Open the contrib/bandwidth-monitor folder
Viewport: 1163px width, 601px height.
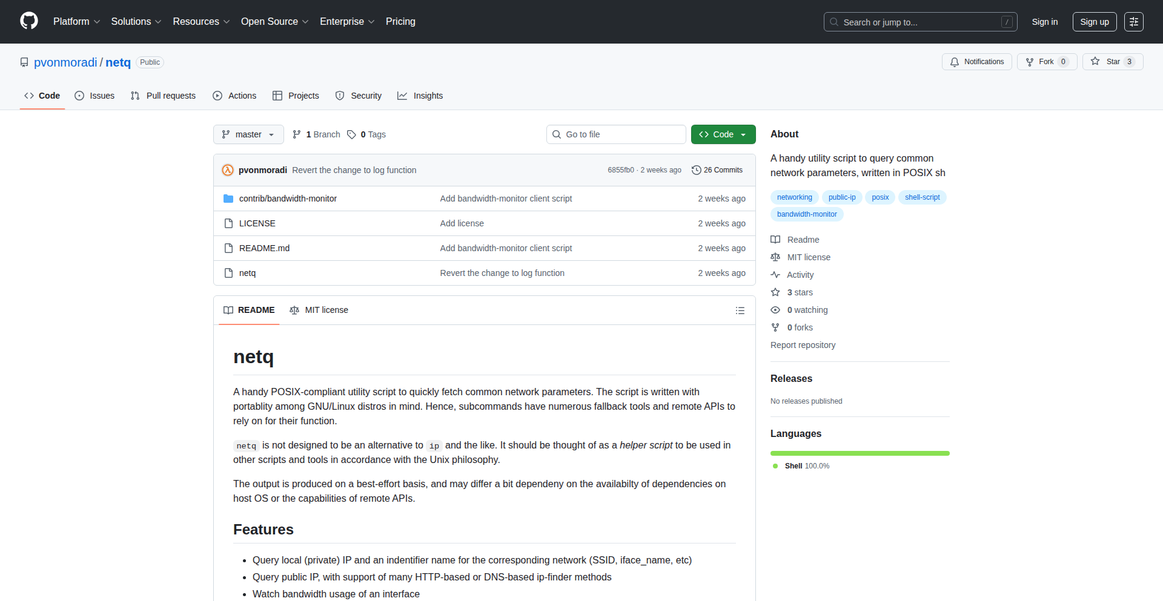(x=288, y=199)
